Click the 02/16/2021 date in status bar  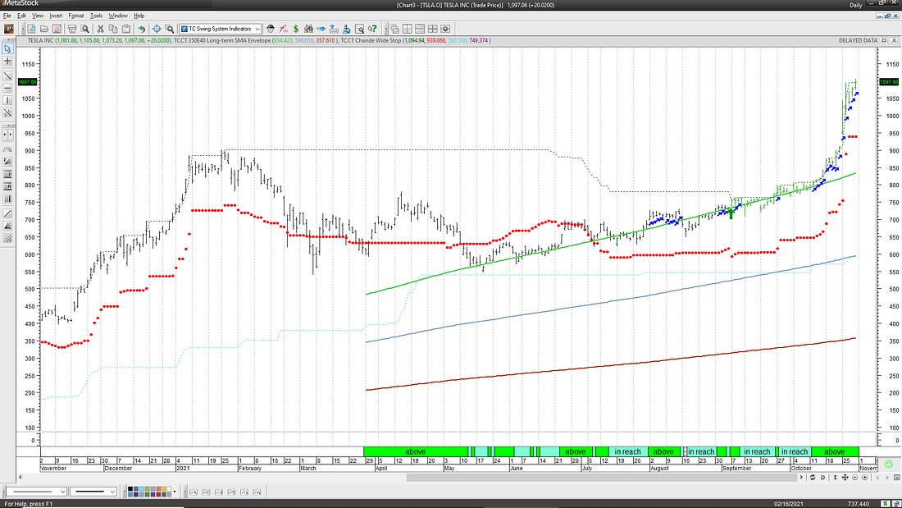point(787,504)
